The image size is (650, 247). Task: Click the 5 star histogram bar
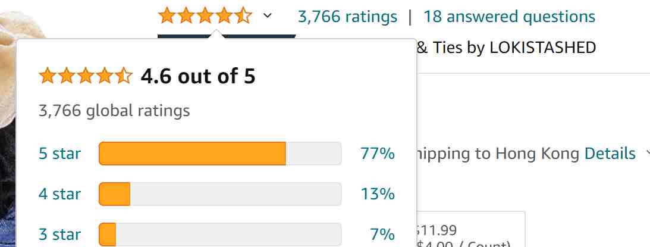(220, 154)
